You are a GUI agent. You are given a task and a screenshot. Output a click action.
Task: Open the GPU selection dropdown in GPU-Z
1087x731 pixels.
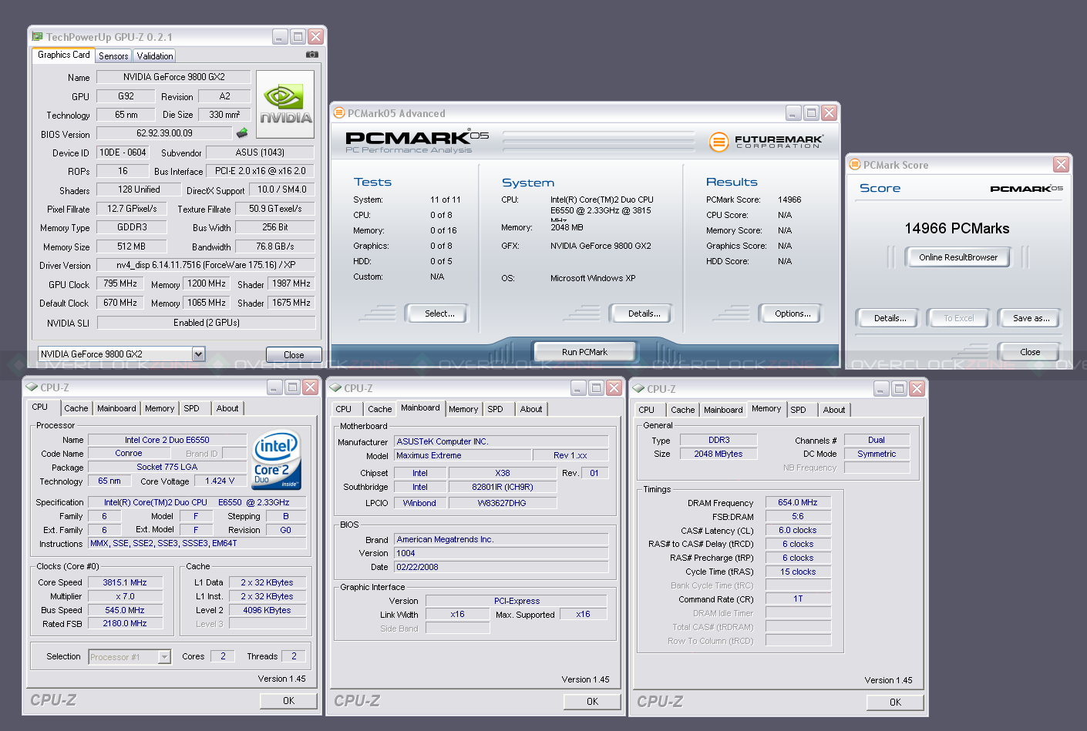198,354
